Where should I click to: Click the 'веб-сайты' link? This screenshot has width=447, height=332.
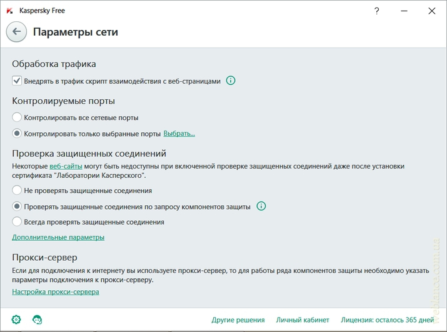click(66, 167)
